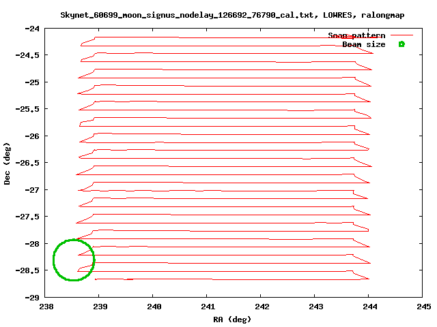The width and height of the screenshot is (437, 327).
Task: Click the 239 x-axis tick label
Action: click(x=100, y=307)
